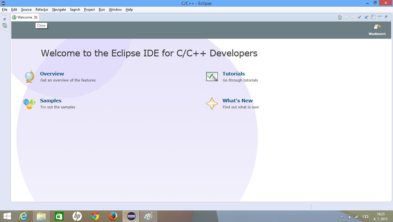This screenshot has width=393, height=222.
Task: Close the Welcome tab
Action: point(36,17)
